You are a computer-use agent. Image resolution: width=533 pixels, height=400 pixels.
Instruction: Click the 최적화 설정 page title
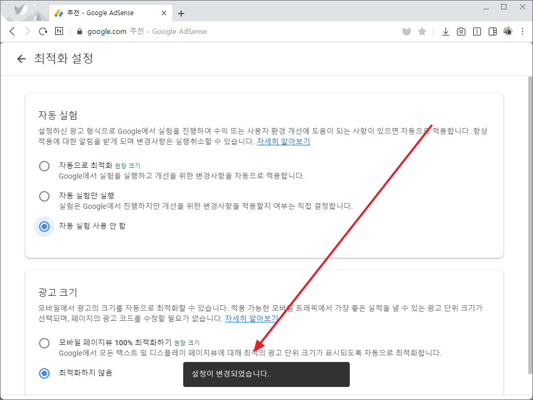[64, 58]
